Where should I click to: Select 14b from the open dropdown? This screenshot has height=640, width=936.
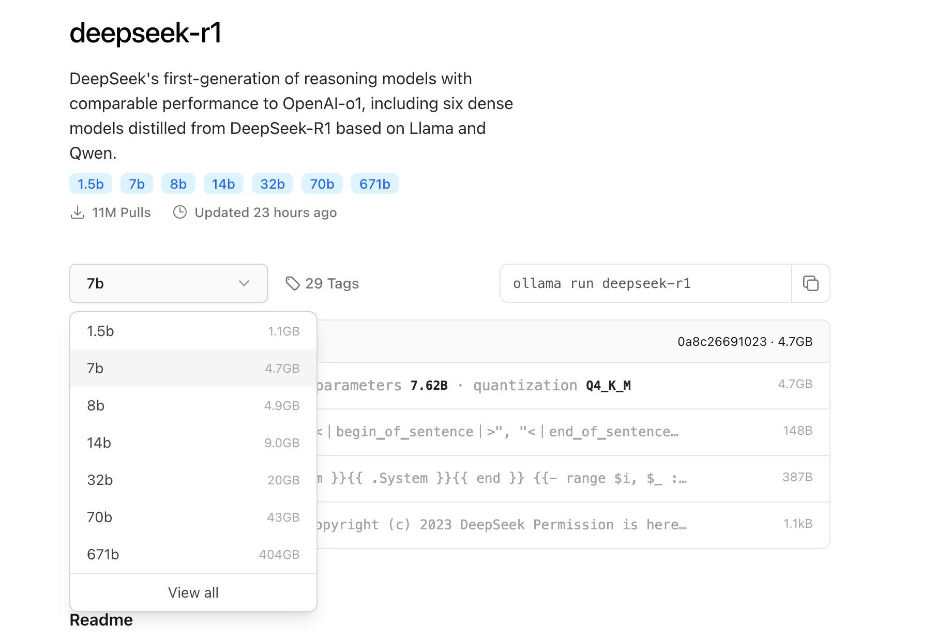(193, 443)
